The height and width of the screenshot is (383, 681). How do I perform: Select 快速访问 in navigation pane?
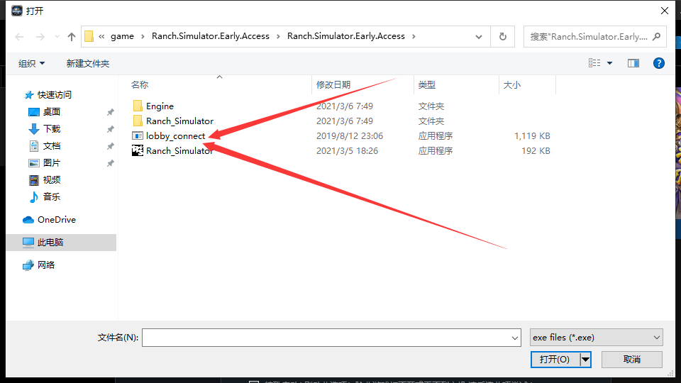(55, 94)
